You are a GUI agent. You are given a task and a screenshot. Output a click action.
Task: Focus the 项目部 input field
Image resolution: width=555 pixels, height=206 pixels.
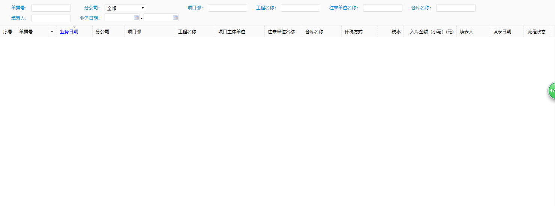pos(227,8)
